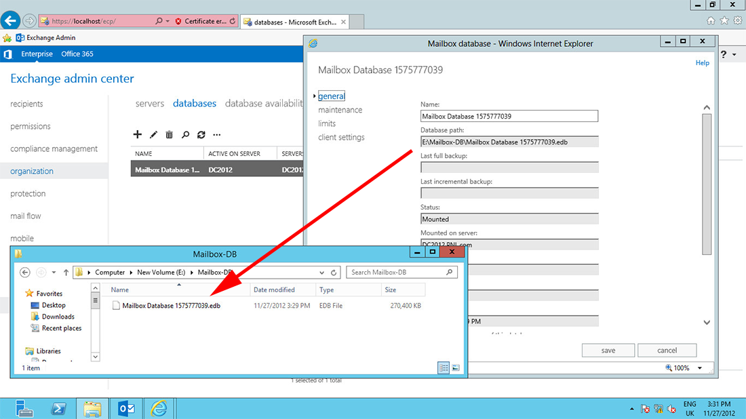Open Downloads in Explorer Favorites
Image resolution: width=746 pixels, height=419 pixels.
(x=58, y=317)
